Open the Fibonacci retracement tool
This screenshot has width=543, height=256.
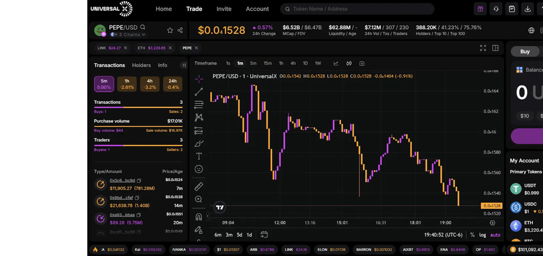[x=199, y=104]
